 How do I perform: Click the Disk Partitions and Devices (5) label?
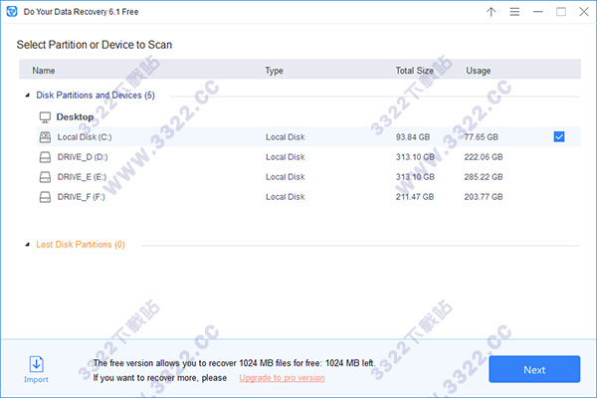tap(96, 96)
